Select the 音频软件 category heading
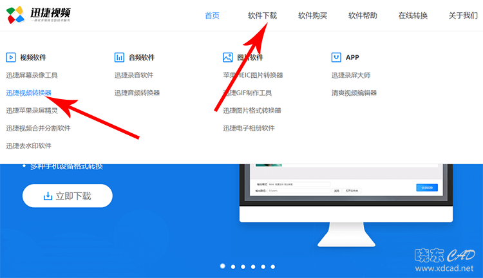This screenshot has height=278, width=483. (x=142, y=57)
